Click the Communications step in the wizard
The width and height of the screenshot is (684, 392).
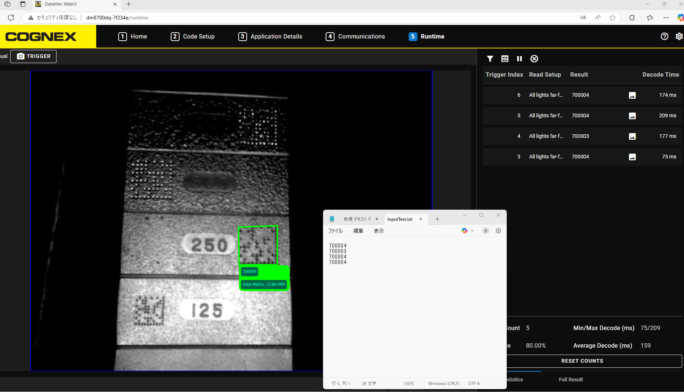pyautogui.click(x=355, y=36)
